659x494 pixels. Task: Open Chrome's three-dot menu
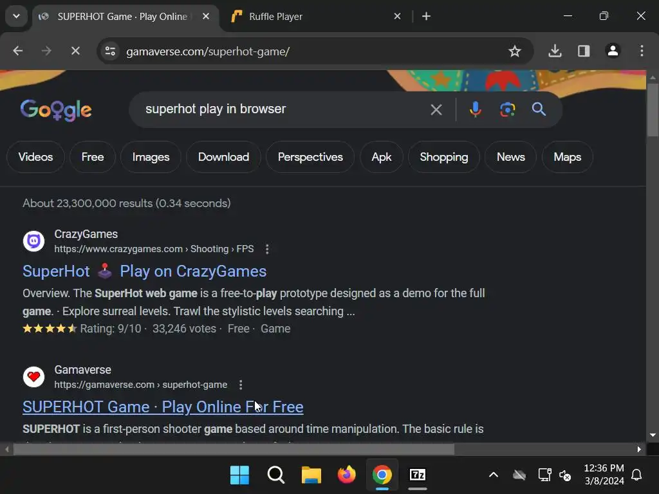tap(642, 51)
